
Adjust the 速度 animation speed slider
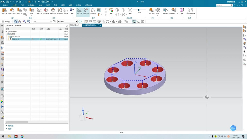[139, 10]
